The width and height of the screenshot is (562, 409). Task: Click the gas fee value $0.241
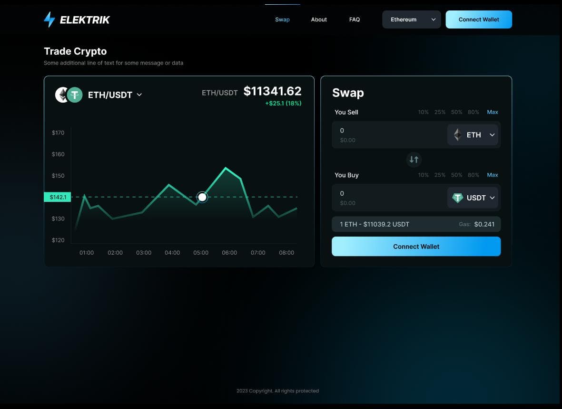(484, 224)
